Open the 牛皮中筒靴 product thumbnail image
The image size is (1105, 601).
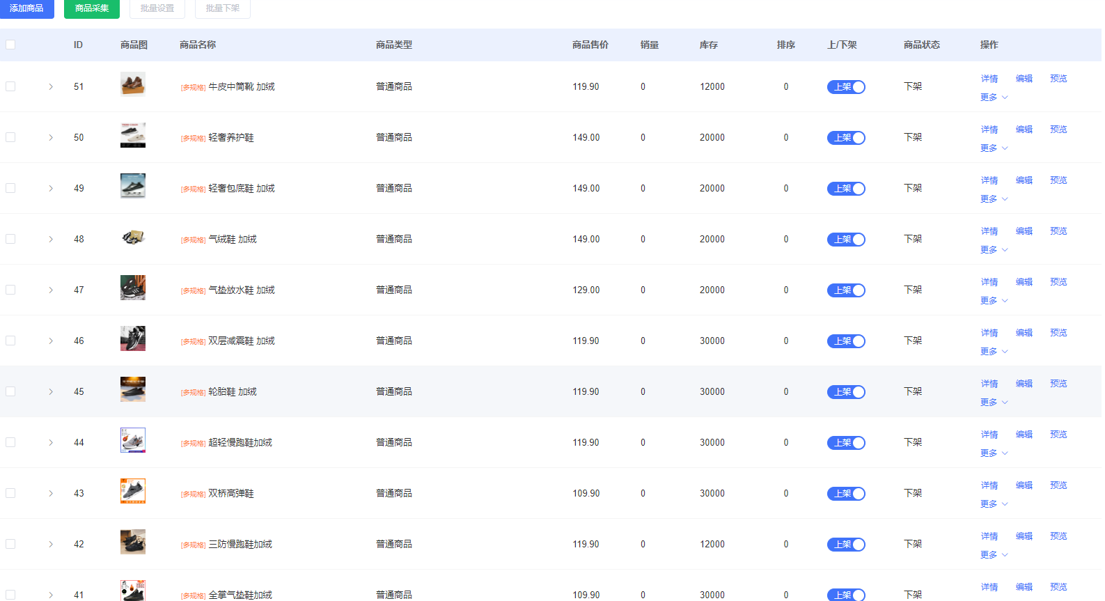click(132, 84)
